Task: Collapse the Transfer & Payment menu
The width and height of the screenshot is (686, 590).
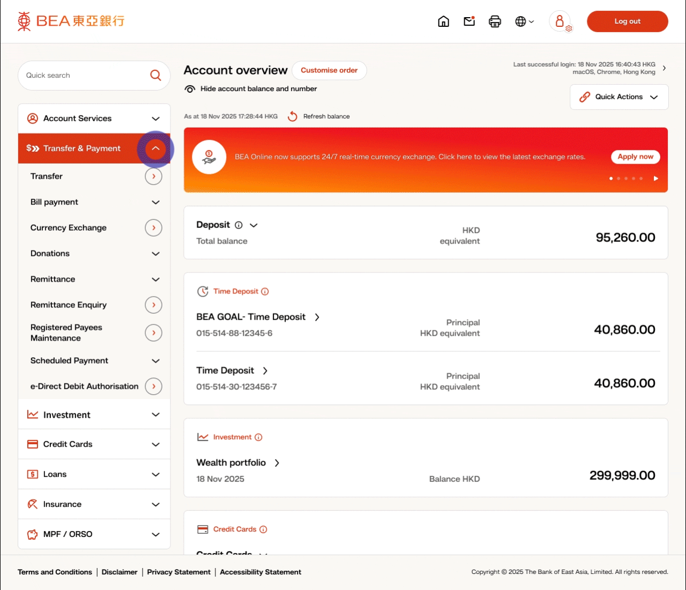Action: (x=155, y=149)
